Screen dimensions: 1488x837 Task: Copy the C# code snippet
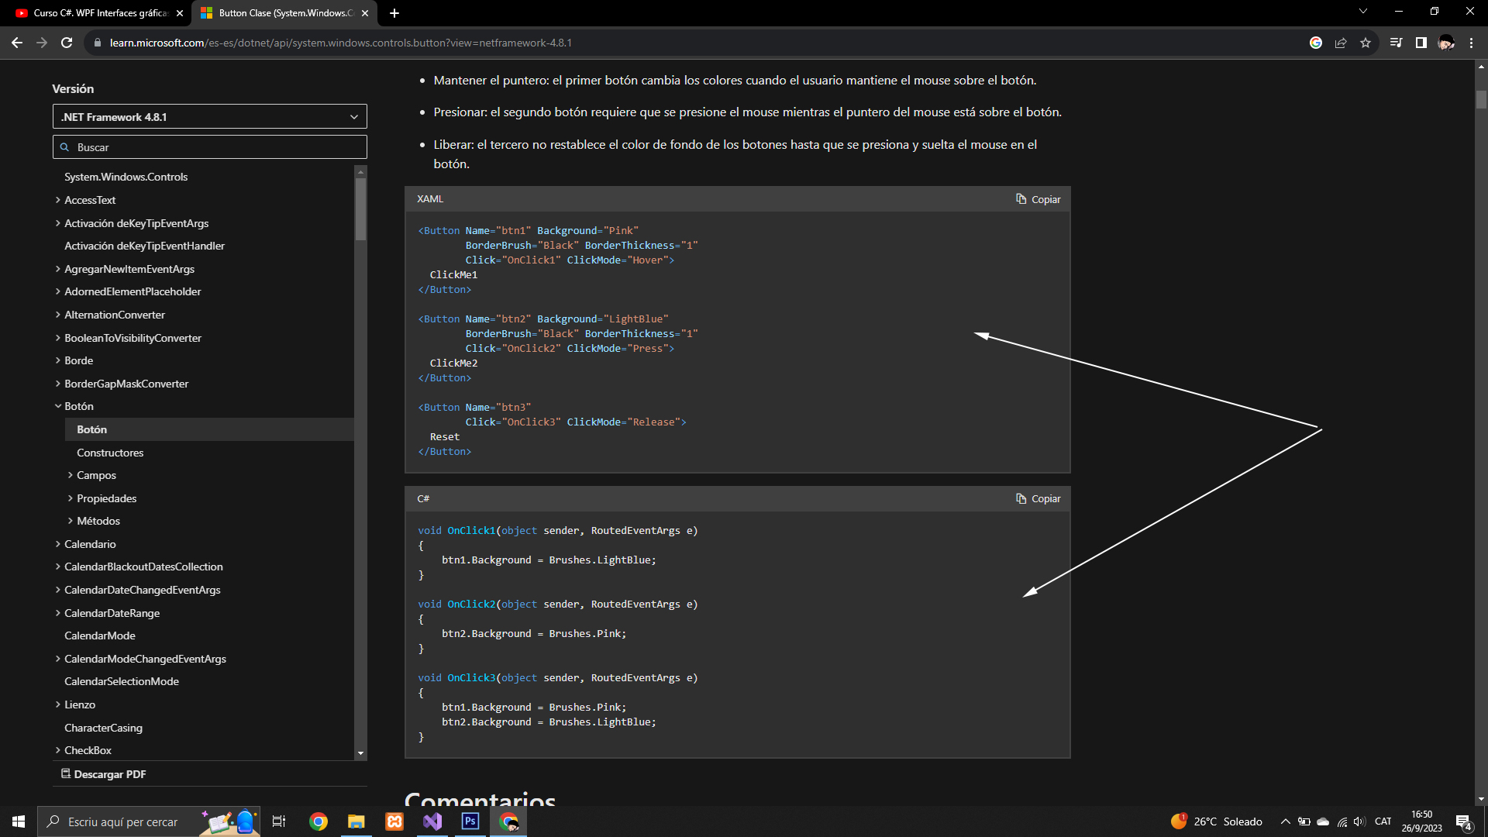click(1038, 498)
